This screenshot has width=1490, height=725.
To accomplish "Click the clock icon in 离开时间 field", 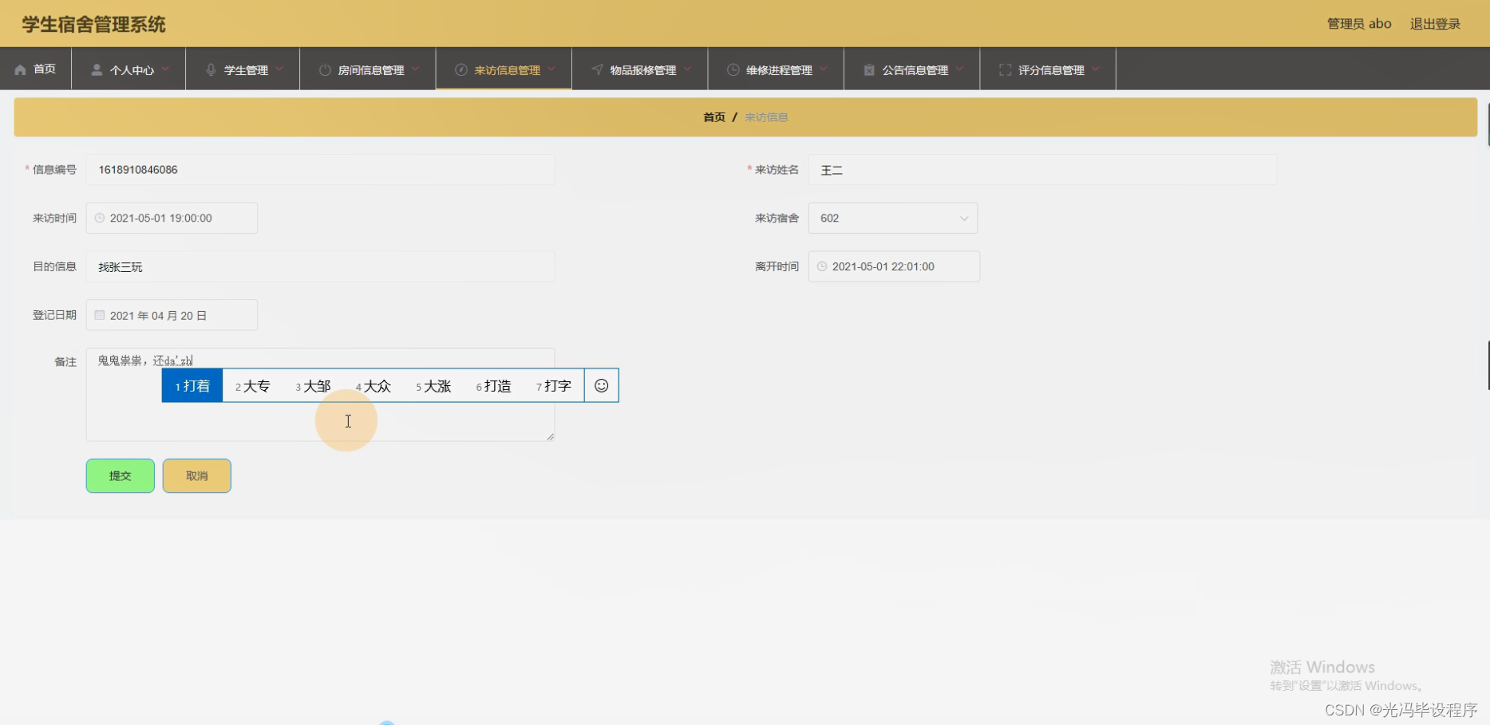I will click(x=822, y=266).
